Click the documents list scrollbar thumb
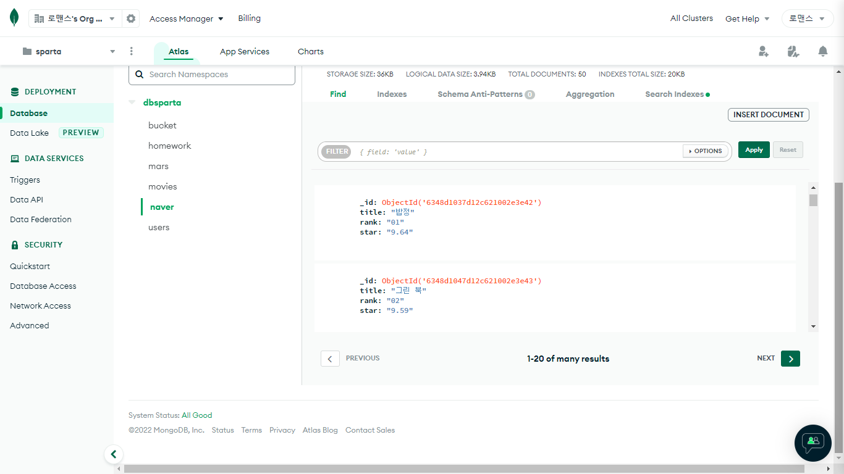This screenshot has width=844, height=474. click(813, 200)
